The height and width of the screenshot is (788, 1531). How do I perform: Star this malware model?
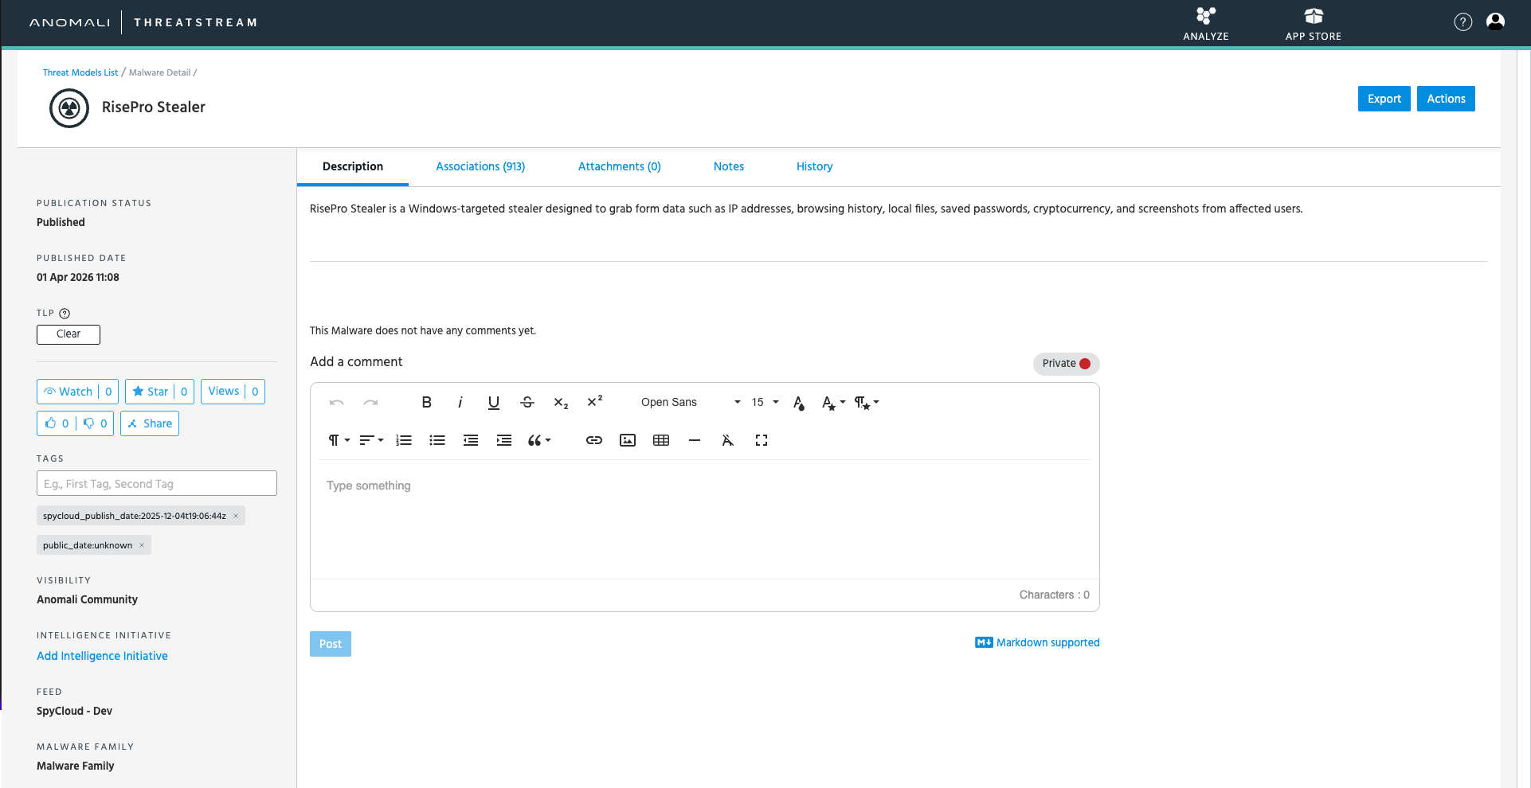pos(159,392)
